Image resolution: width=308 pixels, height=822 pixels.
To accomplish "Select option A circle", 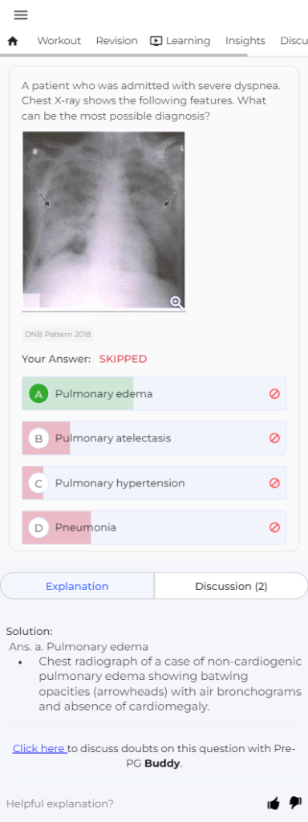I will click(x=38, y=393).
